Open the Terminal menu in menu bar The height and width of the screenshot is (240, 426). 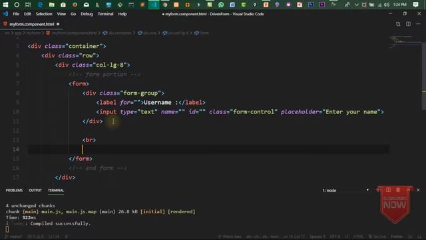tap(105, 14)
